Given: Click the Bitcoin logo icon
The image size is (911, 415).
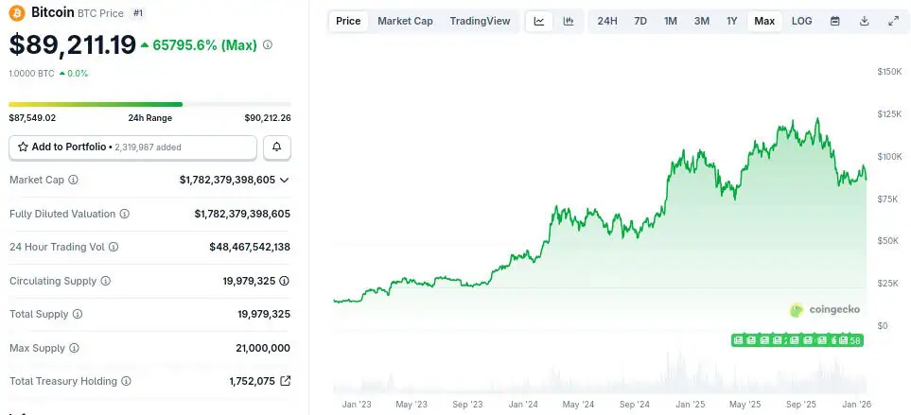Looking at the screenshot, I should click(17, 13).
